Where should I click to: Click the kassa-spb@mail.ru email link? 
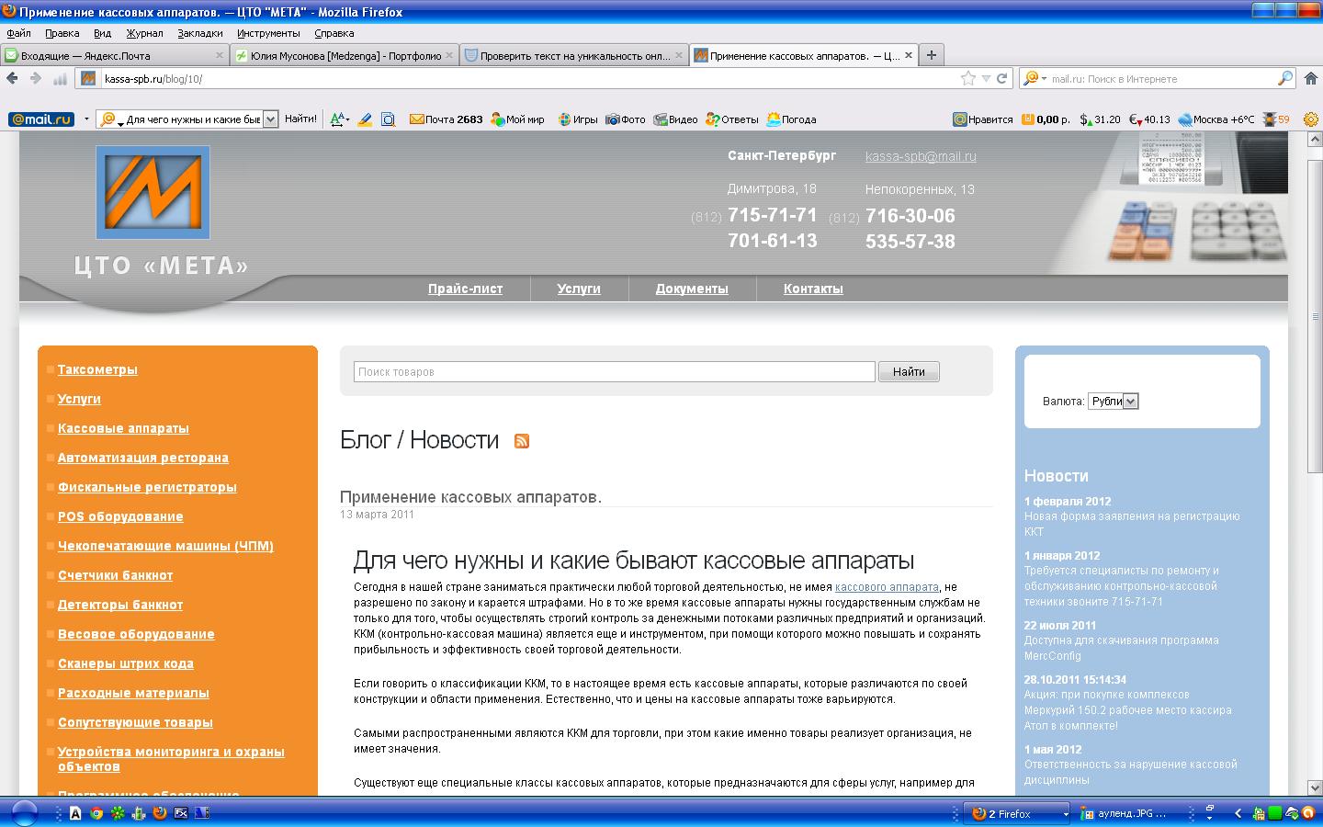click(921, 156)
